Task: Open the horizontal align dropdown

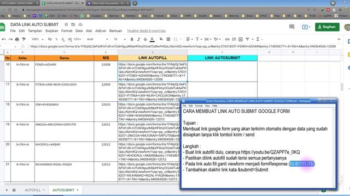Action: [x=190, y=39]
